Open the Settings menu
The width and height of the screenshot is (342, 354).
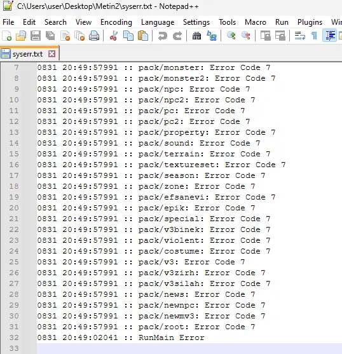coord(196,22)
